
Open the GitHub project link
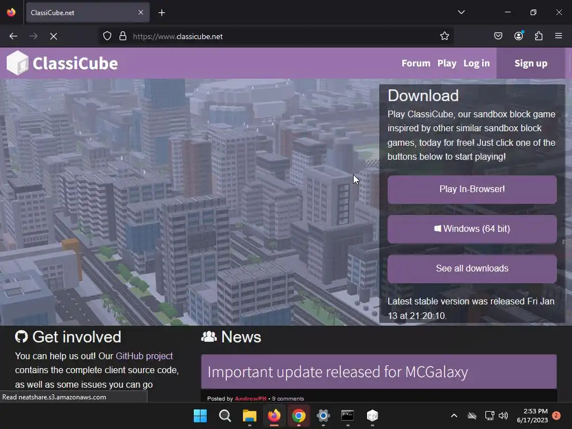tap(144, 356)
